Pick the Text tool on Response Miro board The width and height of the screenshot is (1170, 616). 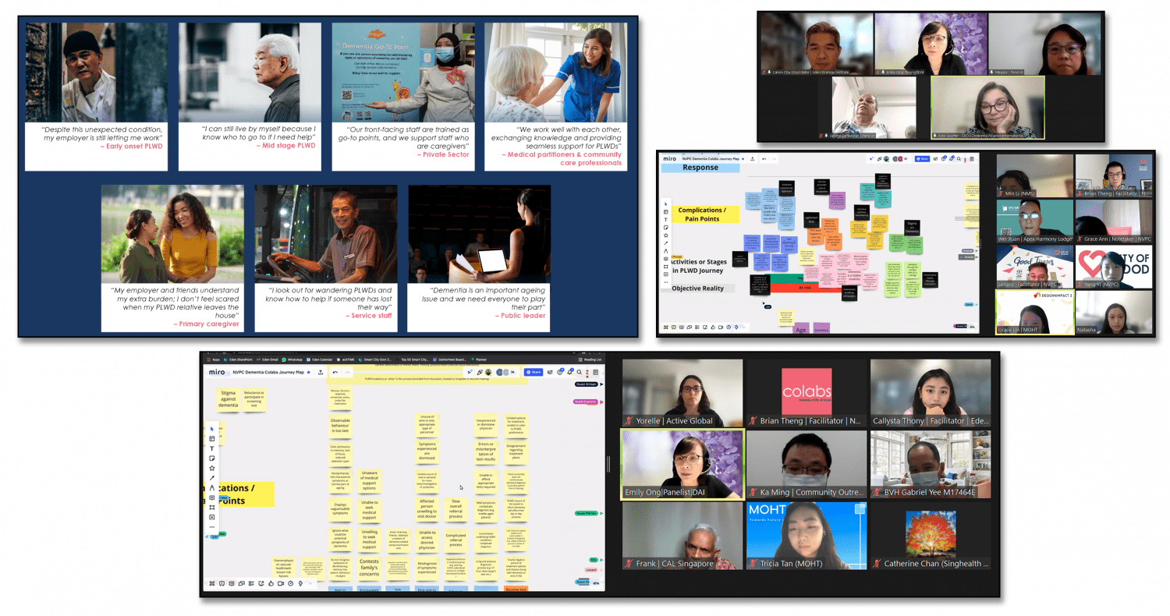(665, 220)
